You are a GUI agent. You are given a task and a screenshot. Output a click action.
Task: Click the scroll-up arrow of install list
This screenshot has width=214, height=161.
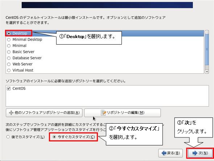point(207,32)
